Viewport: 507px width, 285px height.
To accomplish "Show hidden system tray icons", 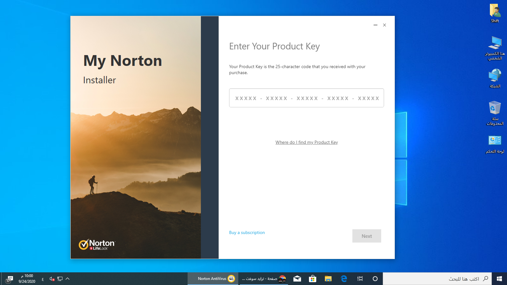I will pos(67,279).
